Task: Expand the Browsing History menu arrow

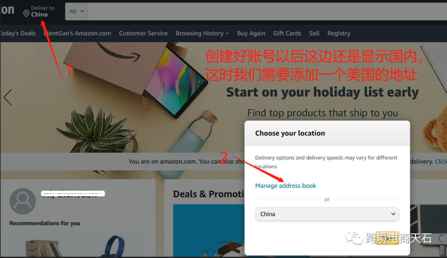Action: click(227, 33)
